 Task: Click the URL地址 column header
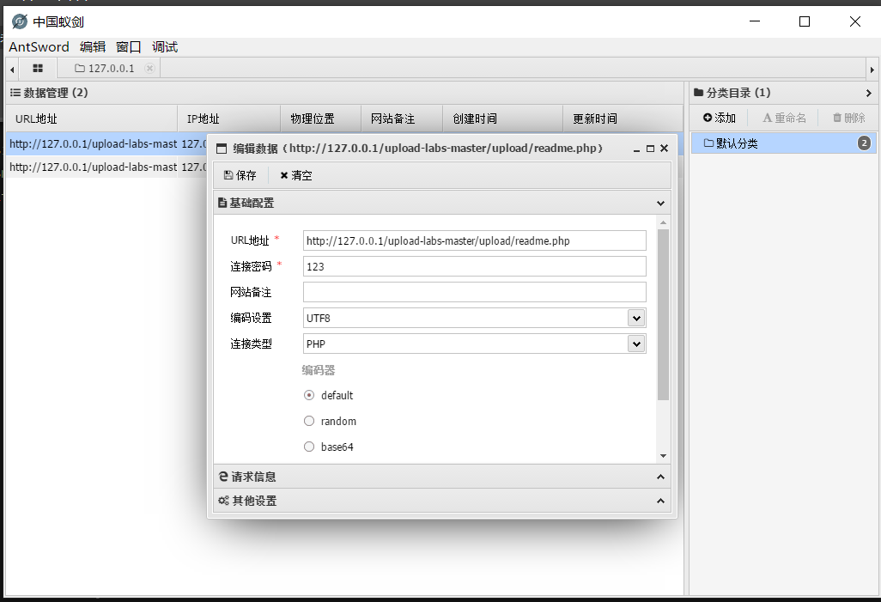click(x=92, y=119)
